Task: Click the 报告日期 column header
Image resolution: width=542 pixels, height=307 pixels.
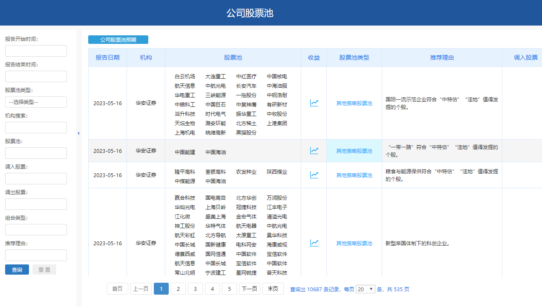Action: pyautogui.click(x=107, y=57)
